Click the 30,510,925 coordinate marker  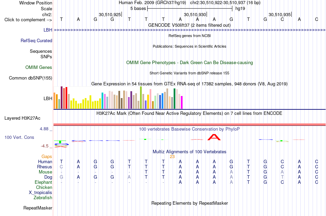click(x=110, y=14)
